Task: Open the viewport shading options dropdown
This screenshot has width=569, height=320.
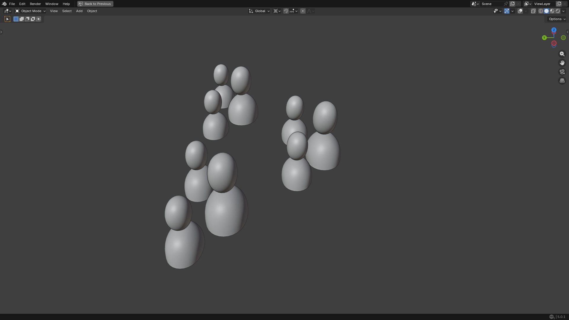Action: pos(563,11)
